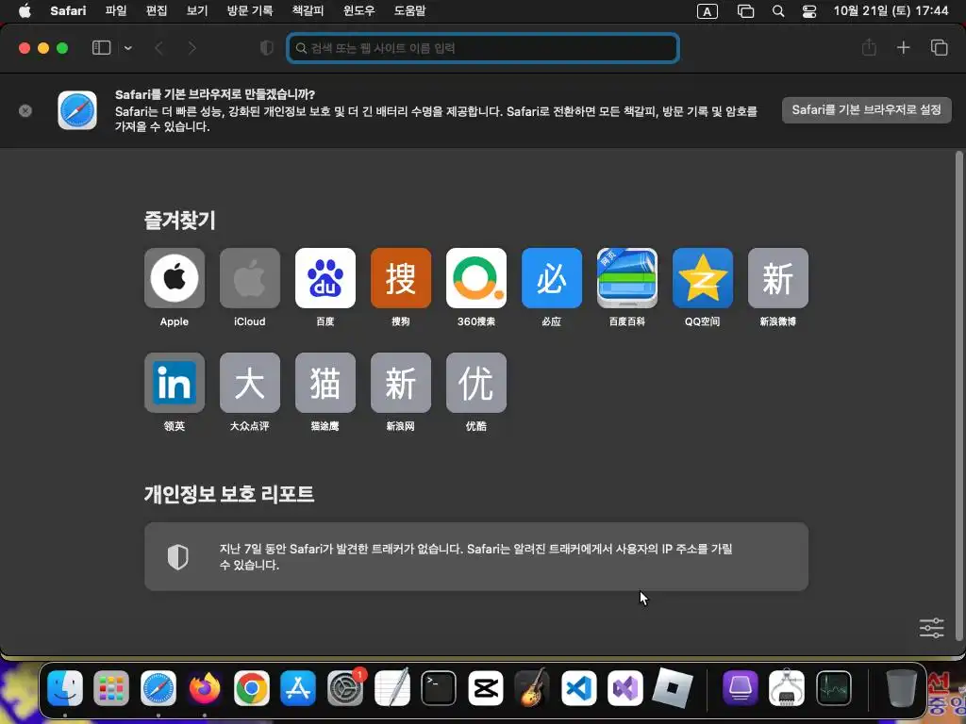Show the tab overview
This screenshot has width=966, height=724.
point(939,47)
